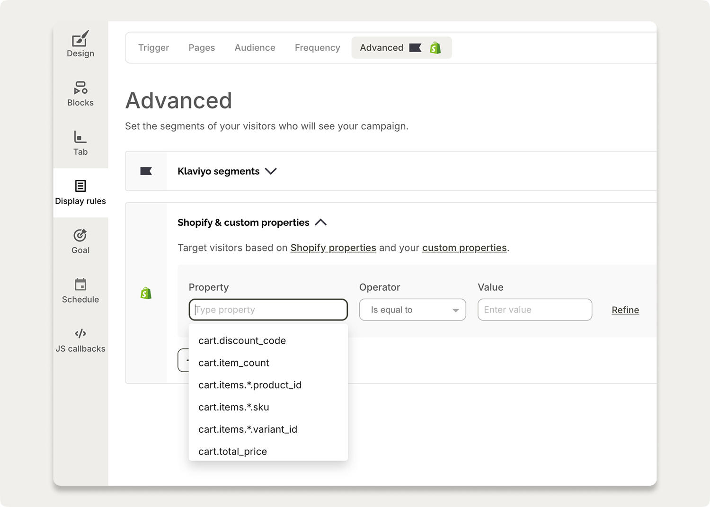Click the Enter value field

tap(534, 310)
